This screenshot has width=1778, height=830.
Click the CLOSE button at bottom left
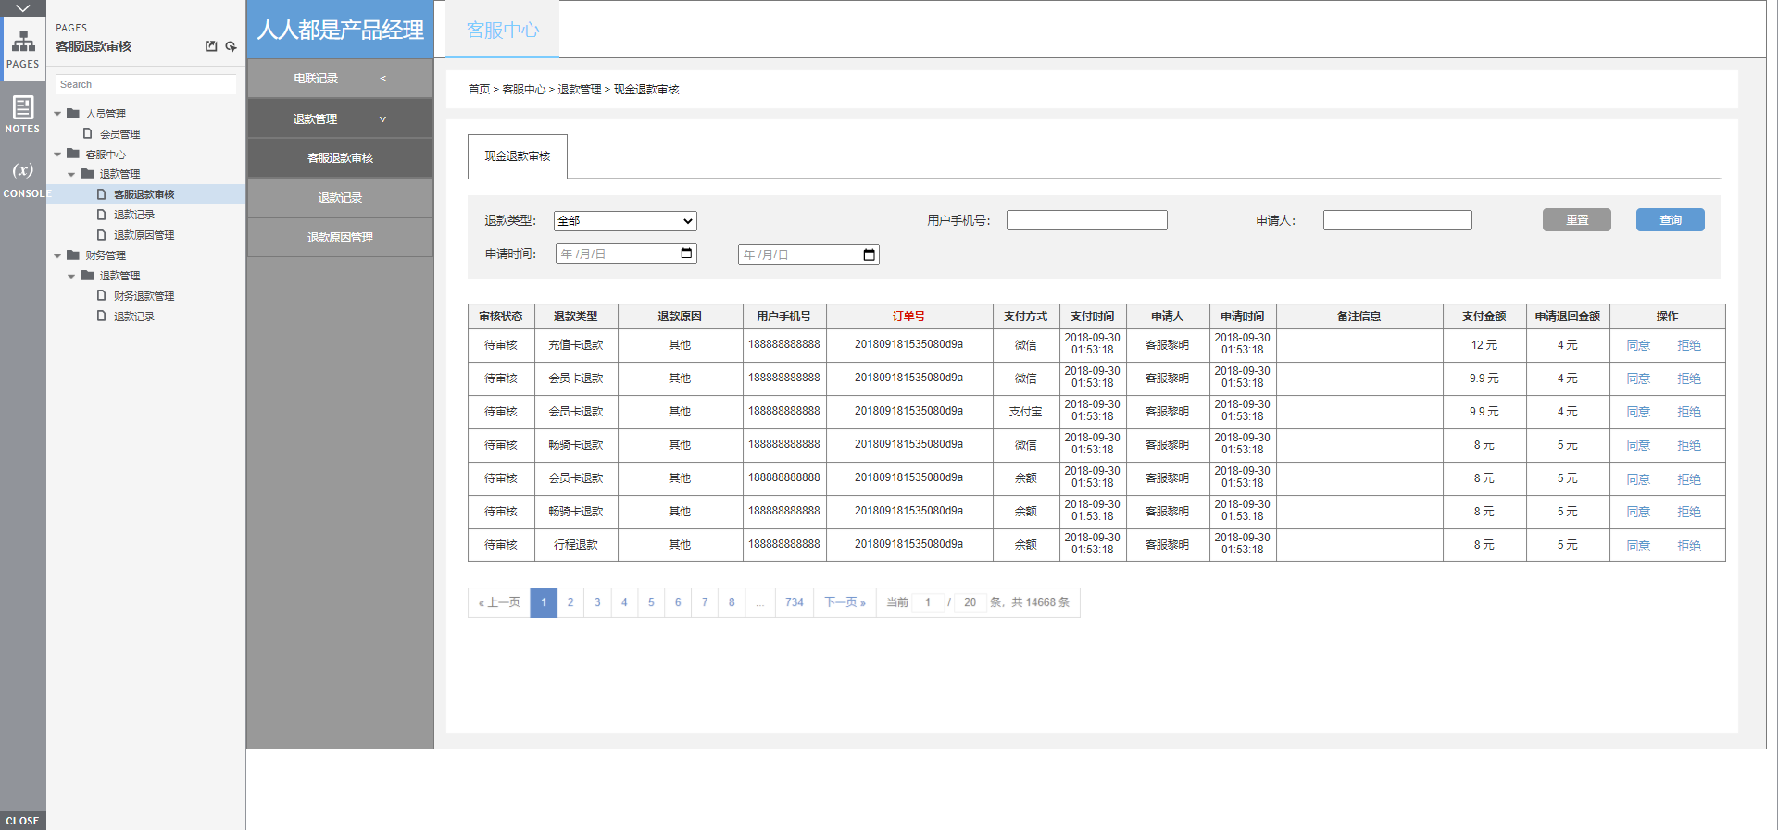tap(23, 821)
